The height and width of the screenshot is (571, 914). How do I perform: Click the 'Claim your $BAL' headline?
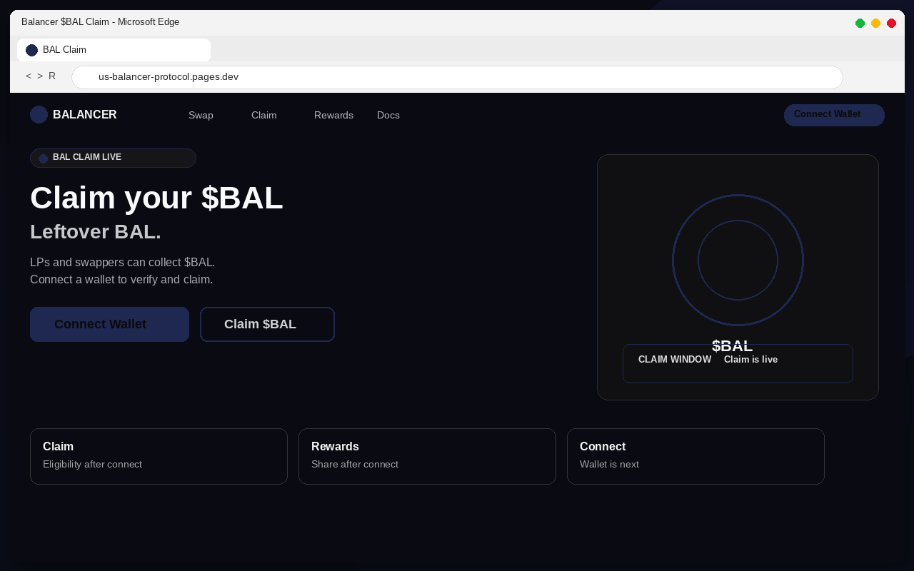156,198
